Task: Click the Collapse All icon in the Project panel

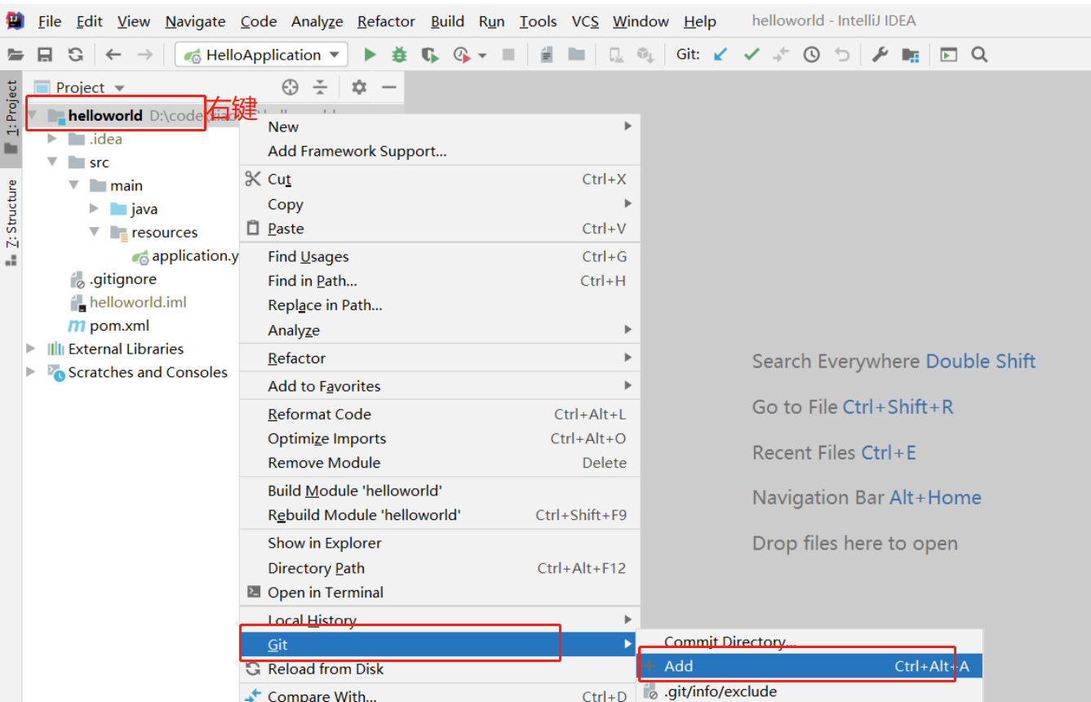Action: pos(320,87)
